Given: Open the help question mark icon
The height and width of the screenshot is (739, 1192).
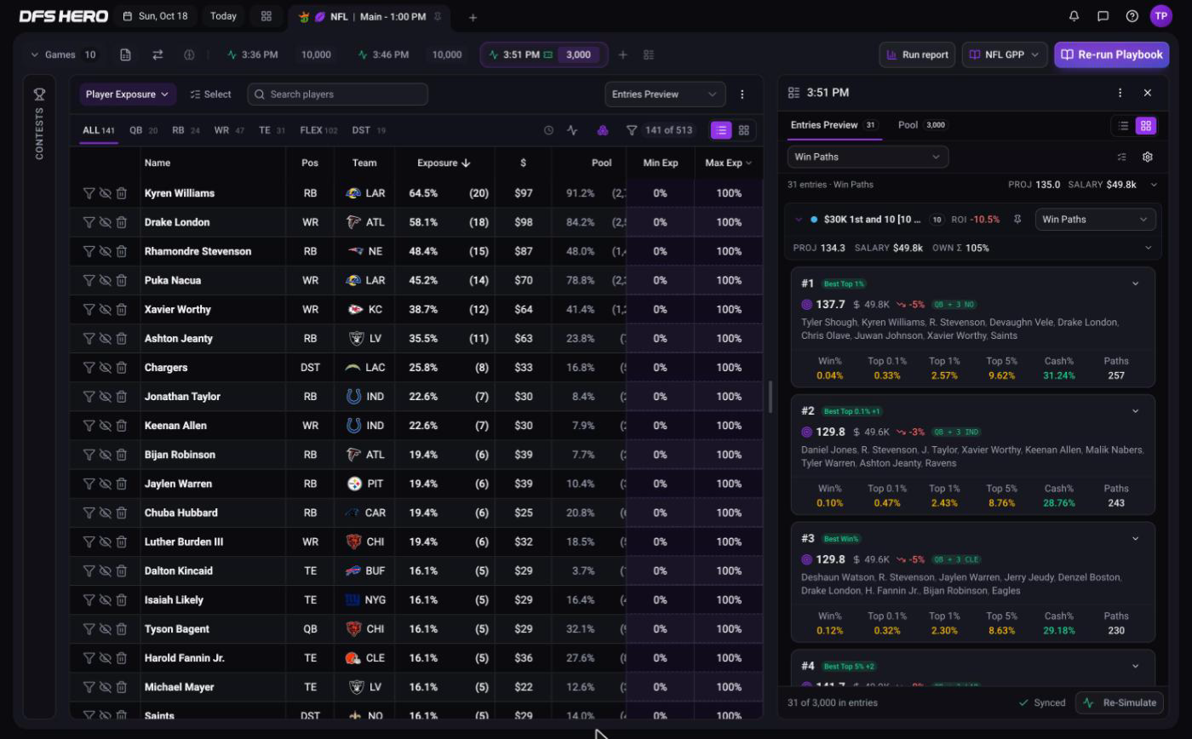Looking at the screenshot, I should click(x=1132, y=16).
